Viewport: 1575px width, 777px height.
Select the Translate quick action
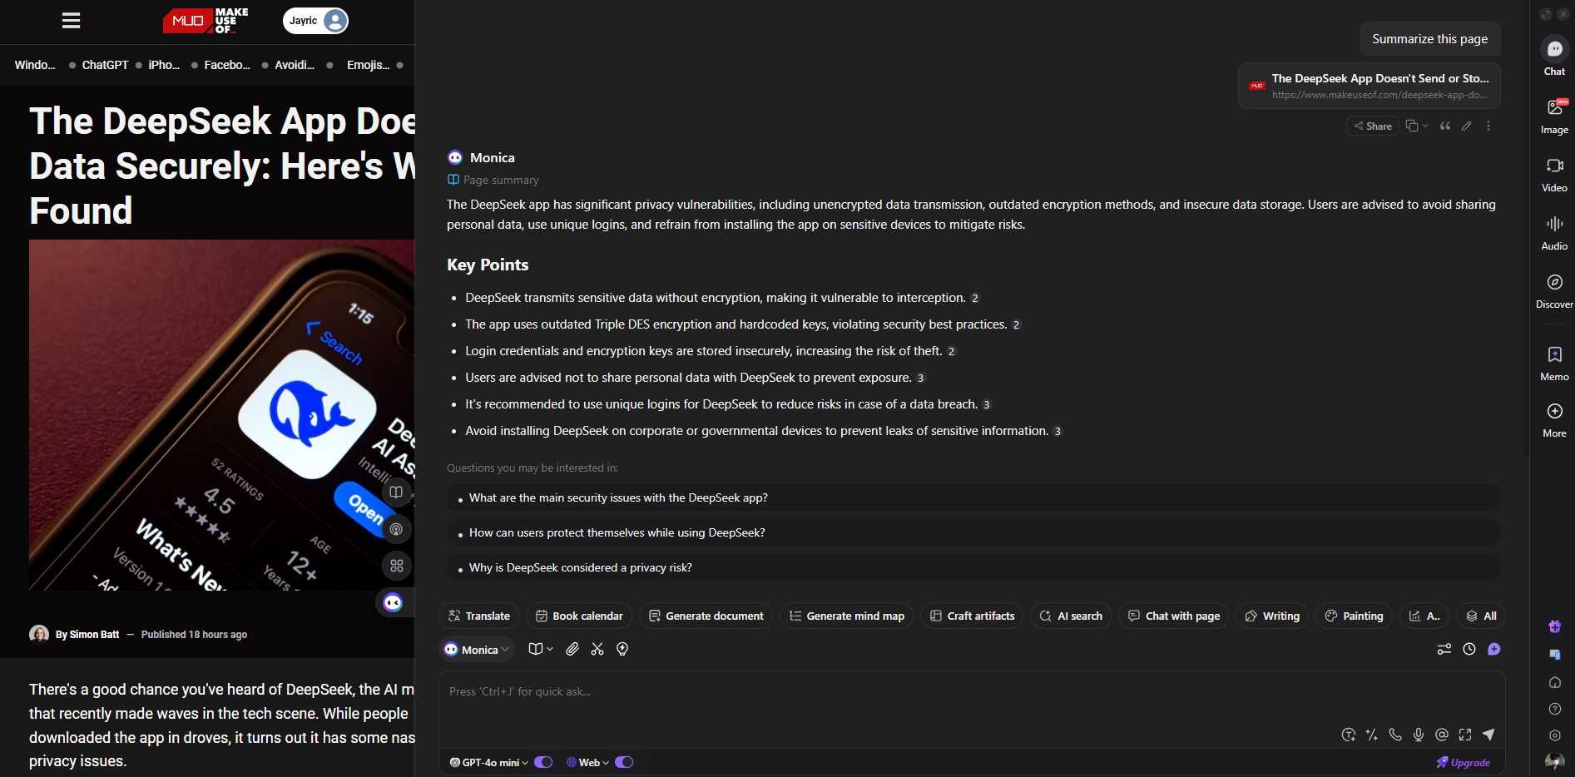pos(479,616)
